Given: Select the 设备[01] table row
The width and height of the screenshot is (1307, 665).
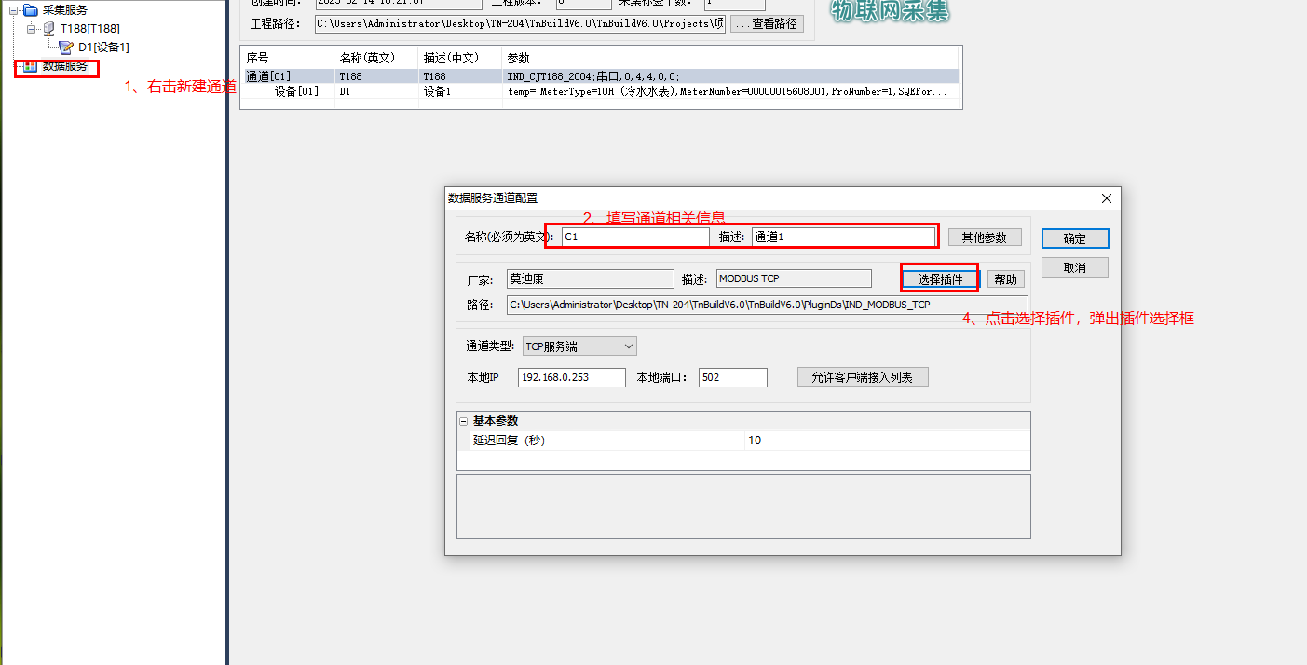Looking at the screenshot, I should (x=600, y=91).
